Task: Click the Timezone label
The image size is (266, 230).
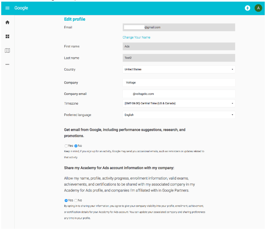Action: click(71, 103)
